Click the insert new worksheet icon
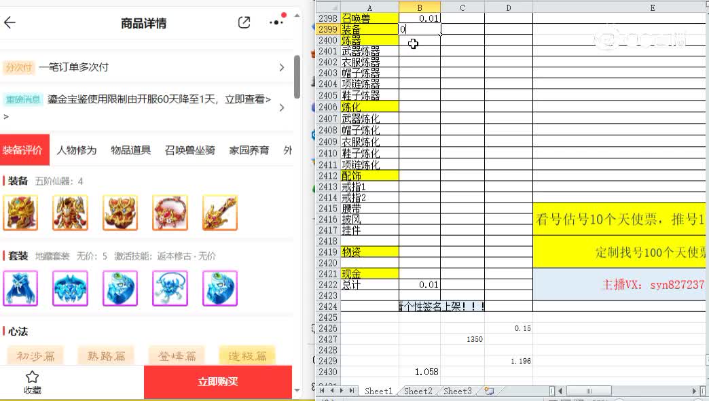This screenshot has height=401, width=709. [x=488, y=391]
